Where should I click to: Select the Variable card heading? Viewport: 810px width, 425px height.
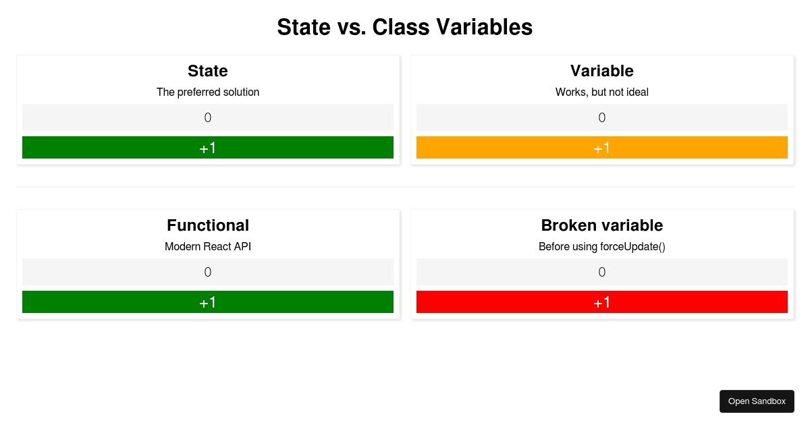point(602,71)
